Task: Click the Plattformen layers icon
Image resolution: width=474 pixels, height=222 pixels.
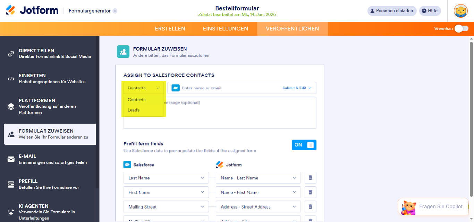Action: click(11, 106)
